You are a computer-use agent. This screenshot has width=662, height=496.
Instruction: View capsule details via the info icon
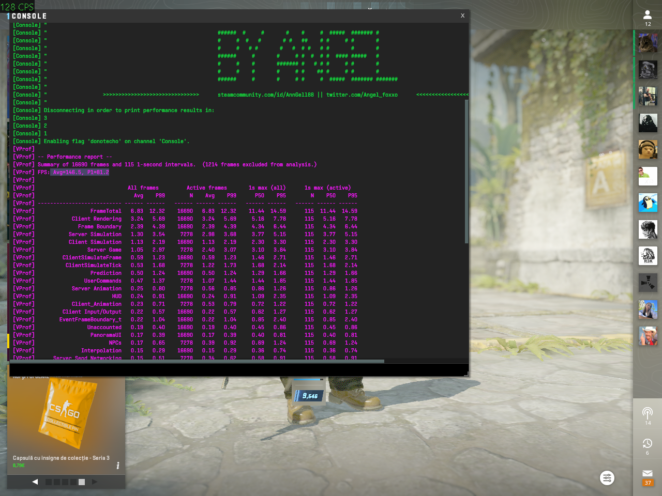tap(117, 466)
